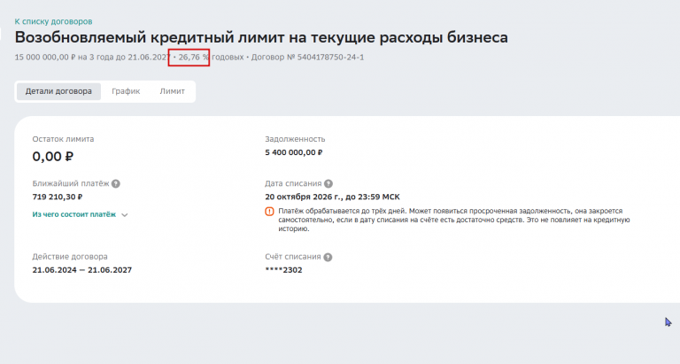The image size is (680, 364).
Task: Click the 'Платёж обрабатывается до трёх дней' notice
Action: 454,220
